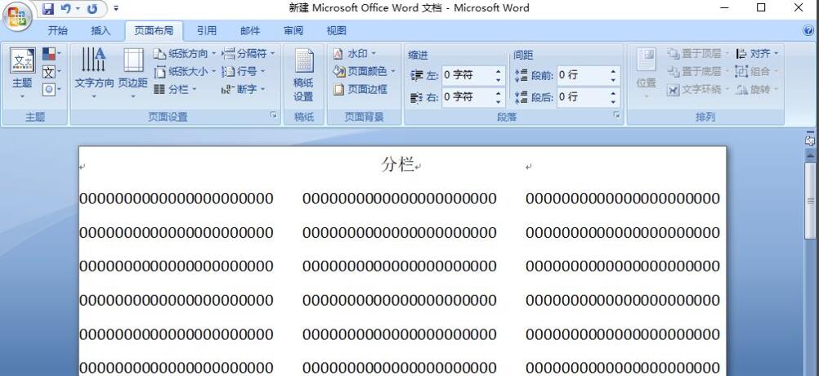The image size is (819, 376).
Task: Open 稿纸设置 manuscript paper settings
Action: [x=303, y=74]
